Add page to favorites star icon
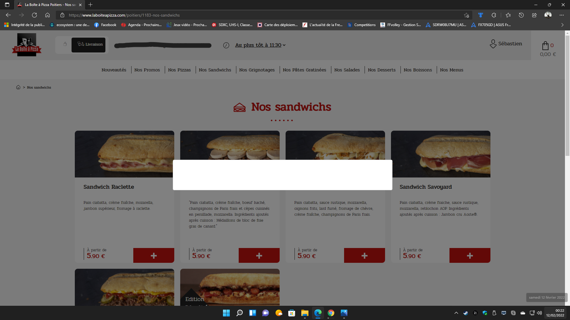 tap(466, 15)
